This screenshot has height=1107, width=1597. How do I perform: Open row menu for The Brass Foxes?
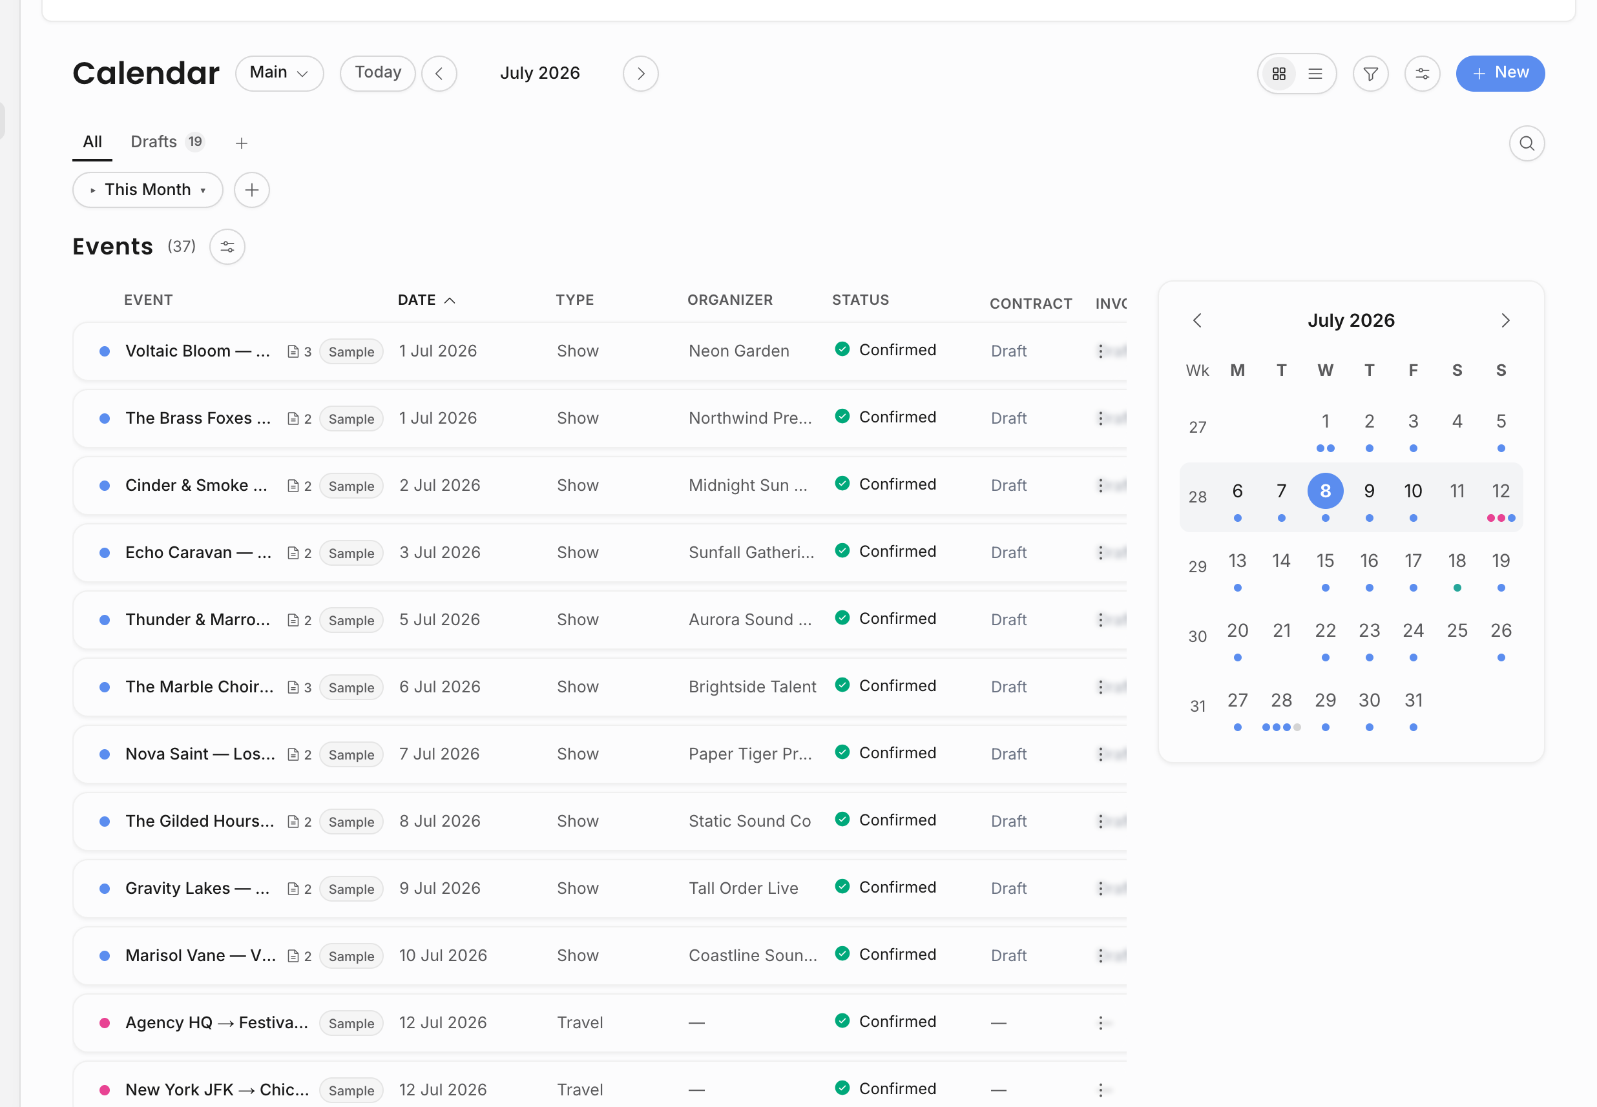click(1100, 419)
